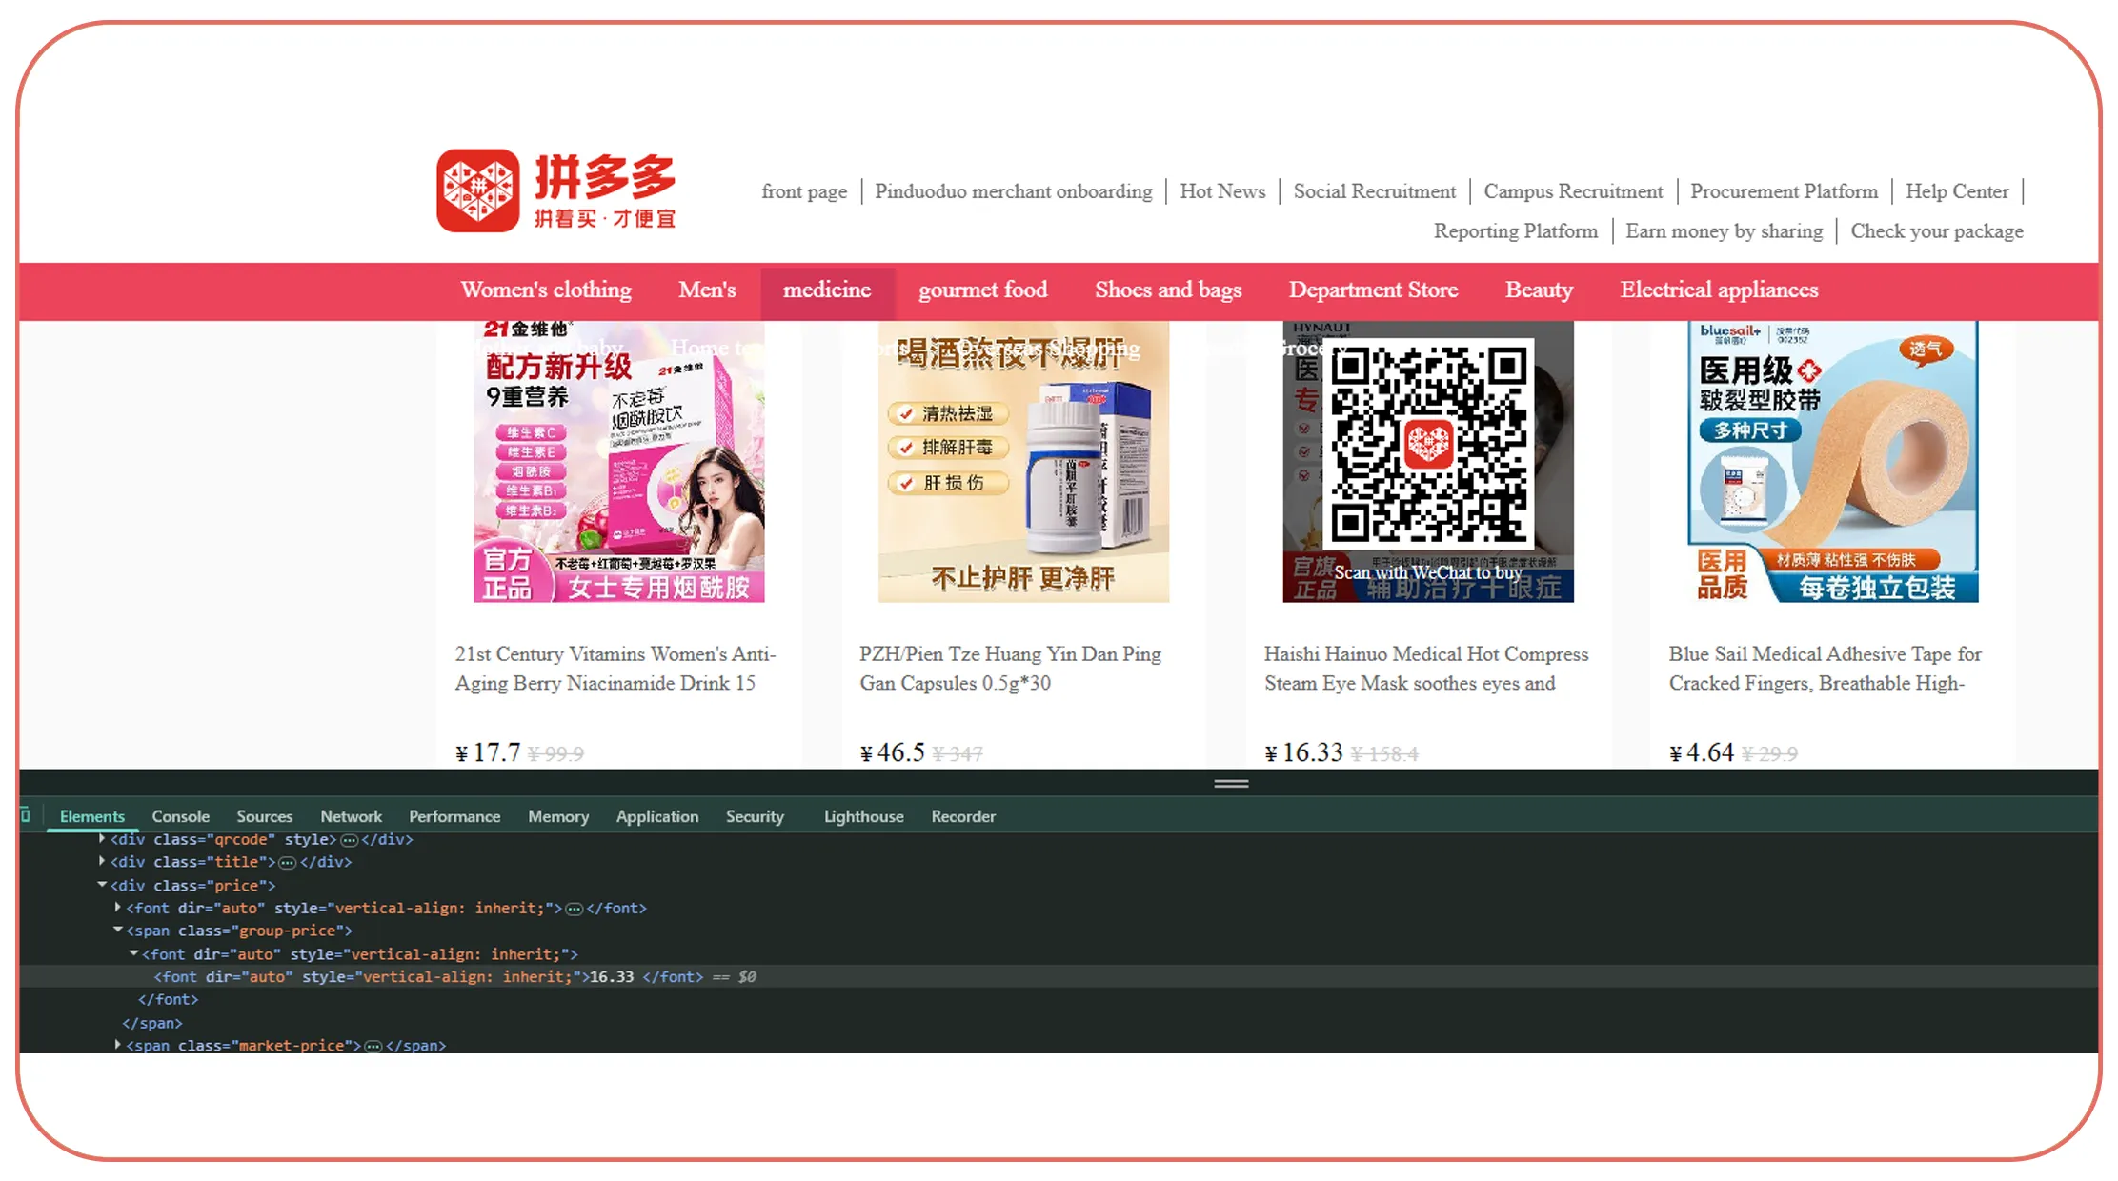Expand first font node under price div
Viewport: 2118px width, 1181px height.
point(118,908)
